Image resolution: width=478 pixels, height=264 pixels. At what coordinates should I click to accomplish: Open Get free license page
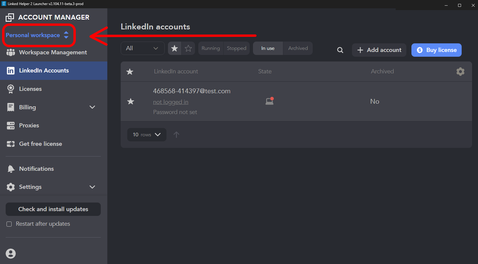click(54, 144)
